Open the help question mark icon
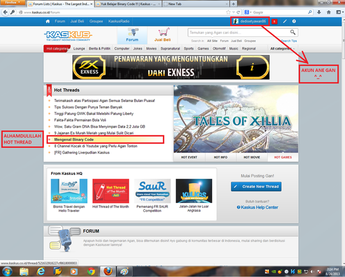This screenshot has width=345, height=277. point(294,21)
